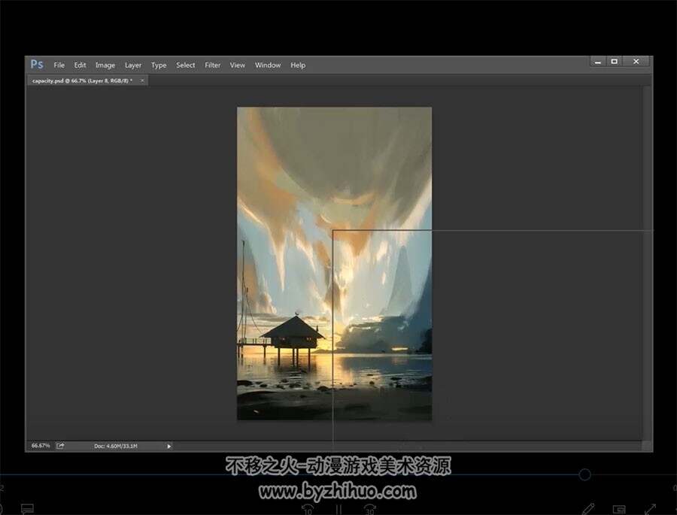This screenshot has width=677, height=515.
Task: Open the captions icon in player bar
Action: tap(27, 509)
